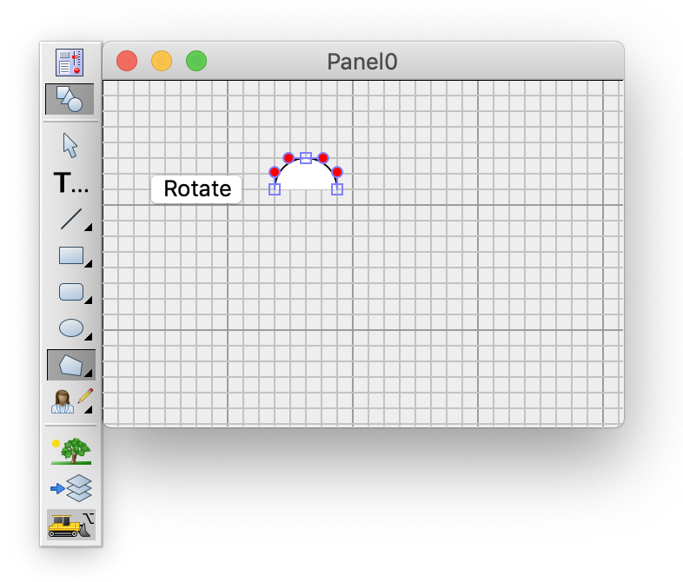Pick the Text tool
This screenshot has width=683, height=582.
pos(70,183)
